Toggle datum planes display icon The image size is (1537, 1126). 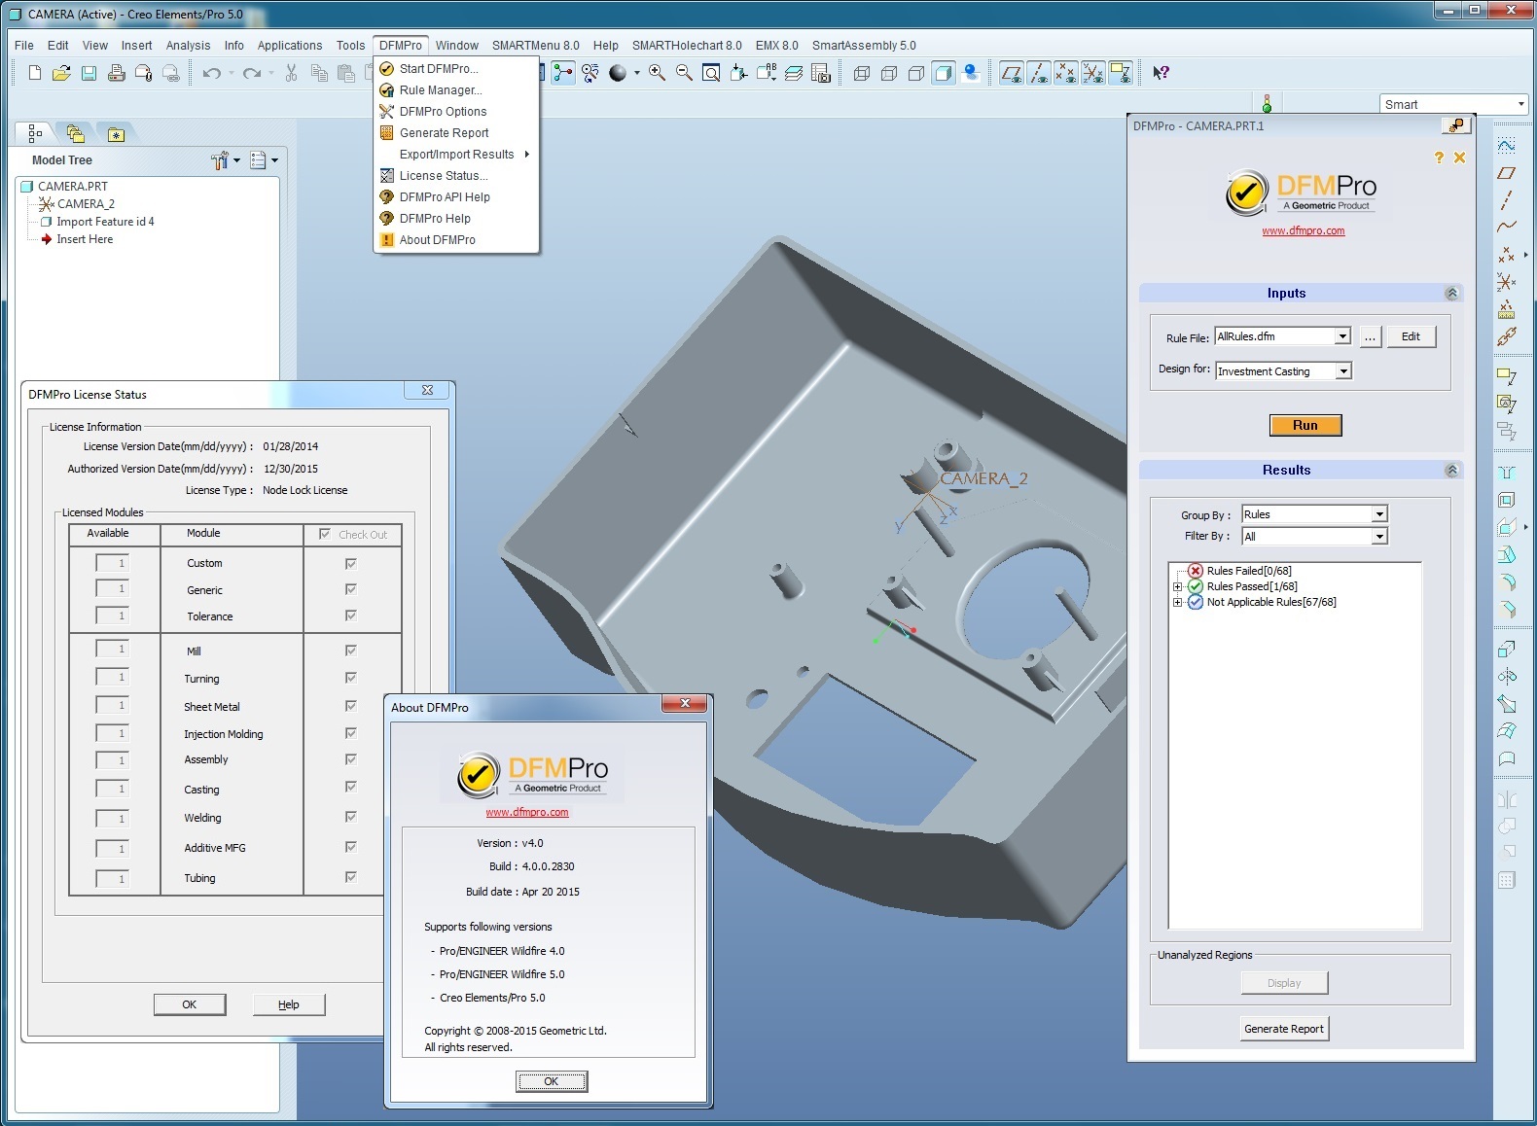[x=1012, y=73]
